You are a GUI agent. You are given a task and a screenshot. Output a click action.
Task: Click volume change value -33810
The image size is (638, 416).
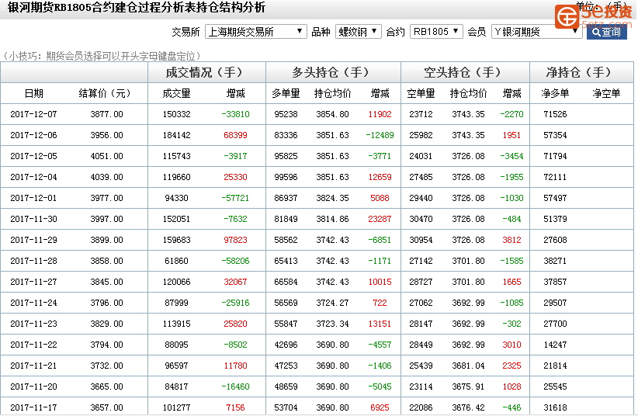coord(236,114)
